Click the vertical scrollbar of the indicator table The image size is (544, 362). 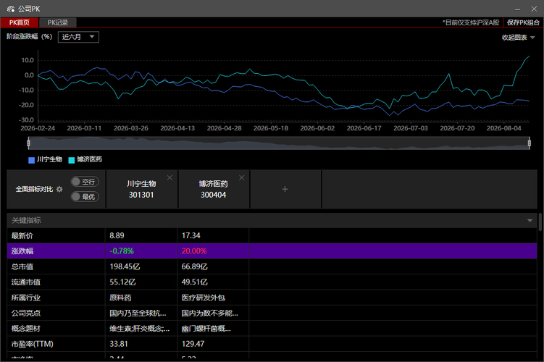point(540,222)
